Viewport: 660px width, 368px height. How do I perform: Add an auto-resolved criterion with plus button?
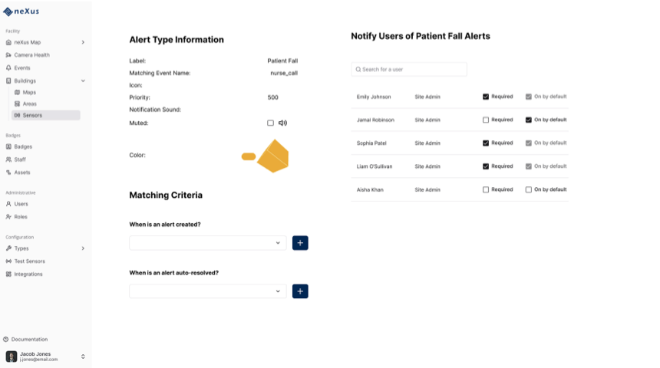click(300, 291)
